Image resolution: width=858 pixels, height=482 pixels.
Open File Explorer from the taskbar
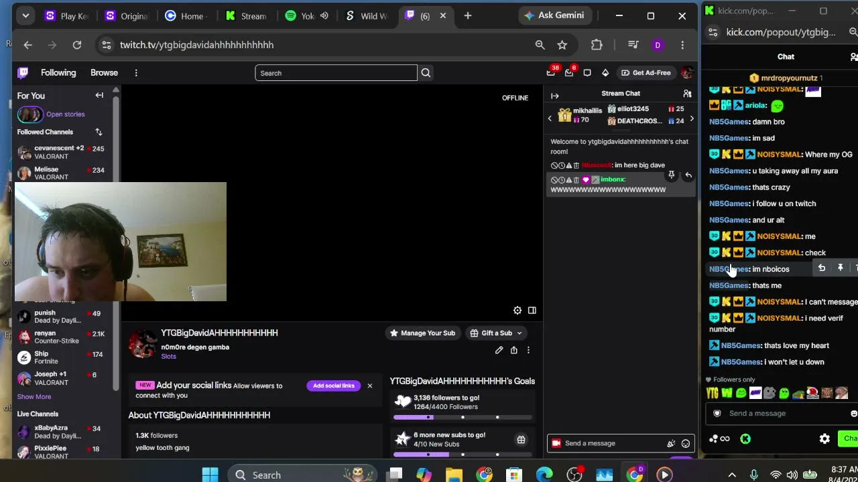click(x=454, y=475)
